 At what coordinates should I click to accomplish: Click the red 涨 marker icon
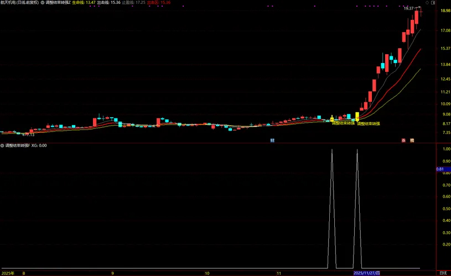tap(403, 140)
